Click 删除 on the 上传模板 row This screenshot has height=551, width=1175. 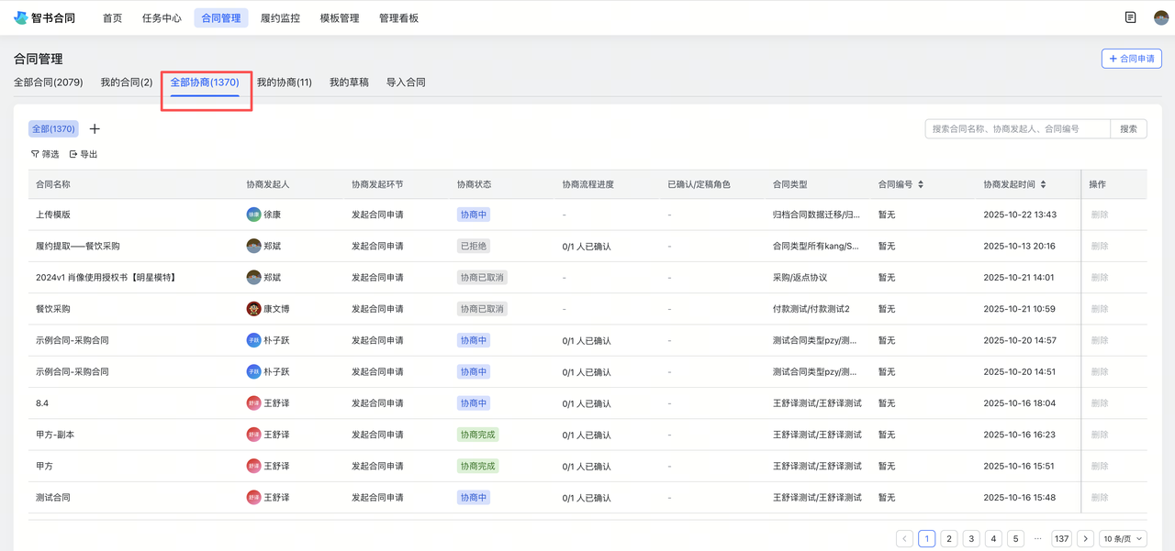coord(1099,214)
